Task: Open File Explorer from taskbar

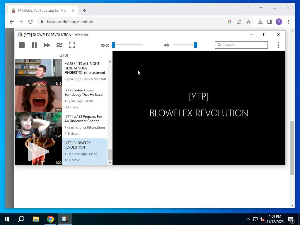Action: pos(36,219)
